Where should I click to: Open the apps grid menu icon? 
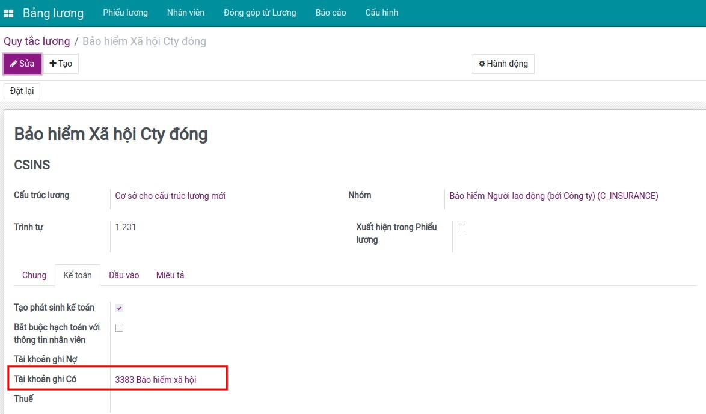8,13
